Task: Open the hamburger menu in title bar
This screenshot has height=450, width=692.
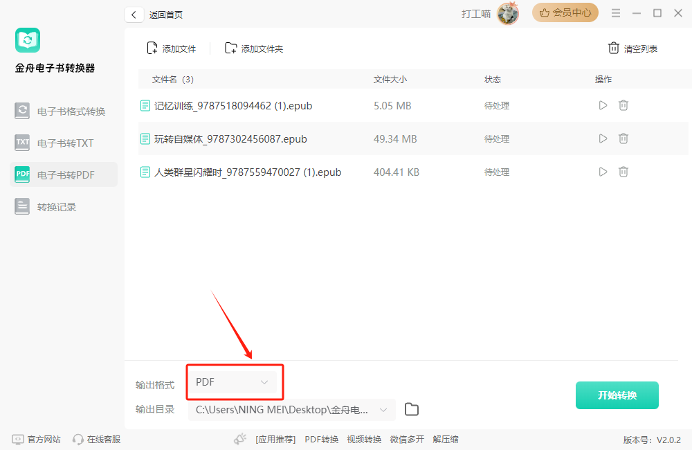Action: click(x=616, y=13)
